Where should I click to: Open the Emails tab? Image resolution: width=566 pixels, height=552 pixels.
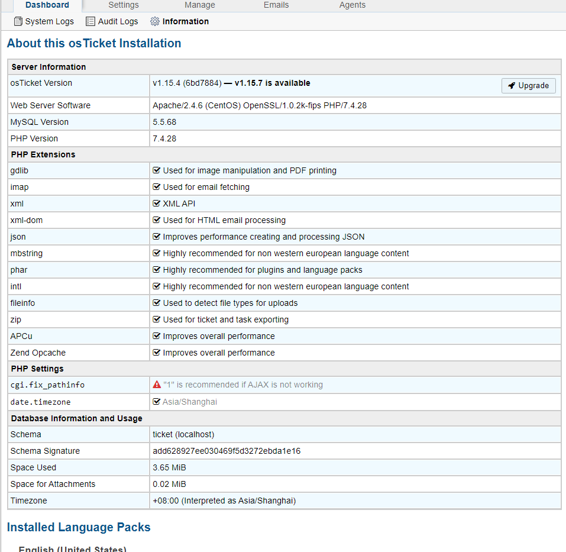coord(276,5)
